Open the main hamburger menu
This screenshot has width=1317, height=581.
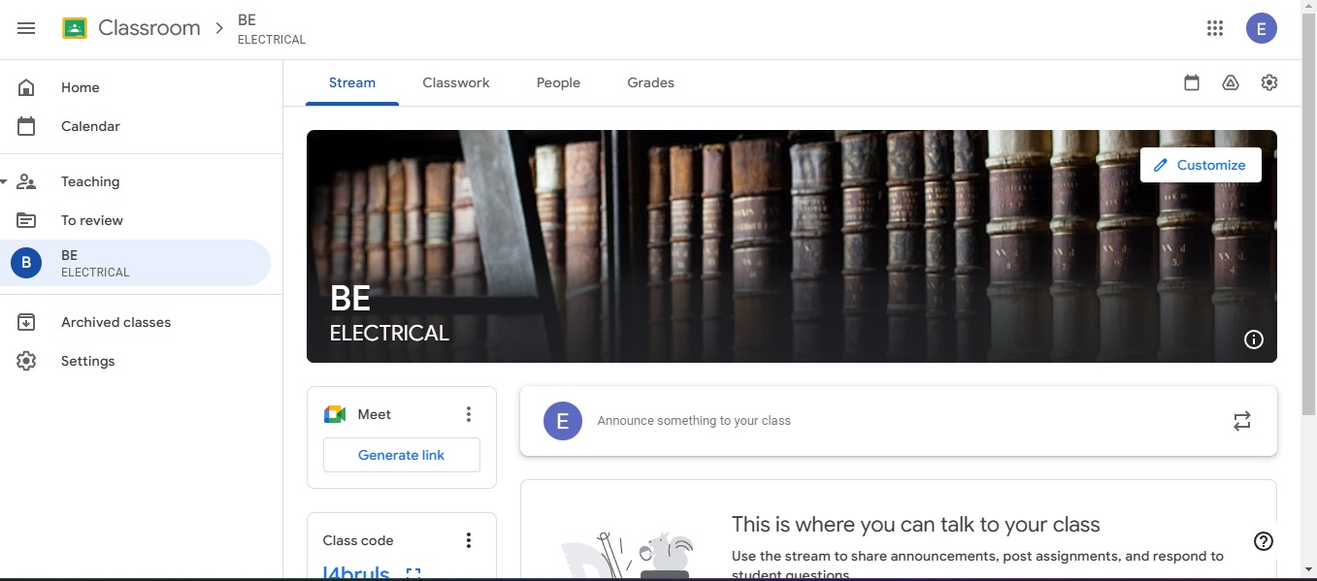[26, 28]
